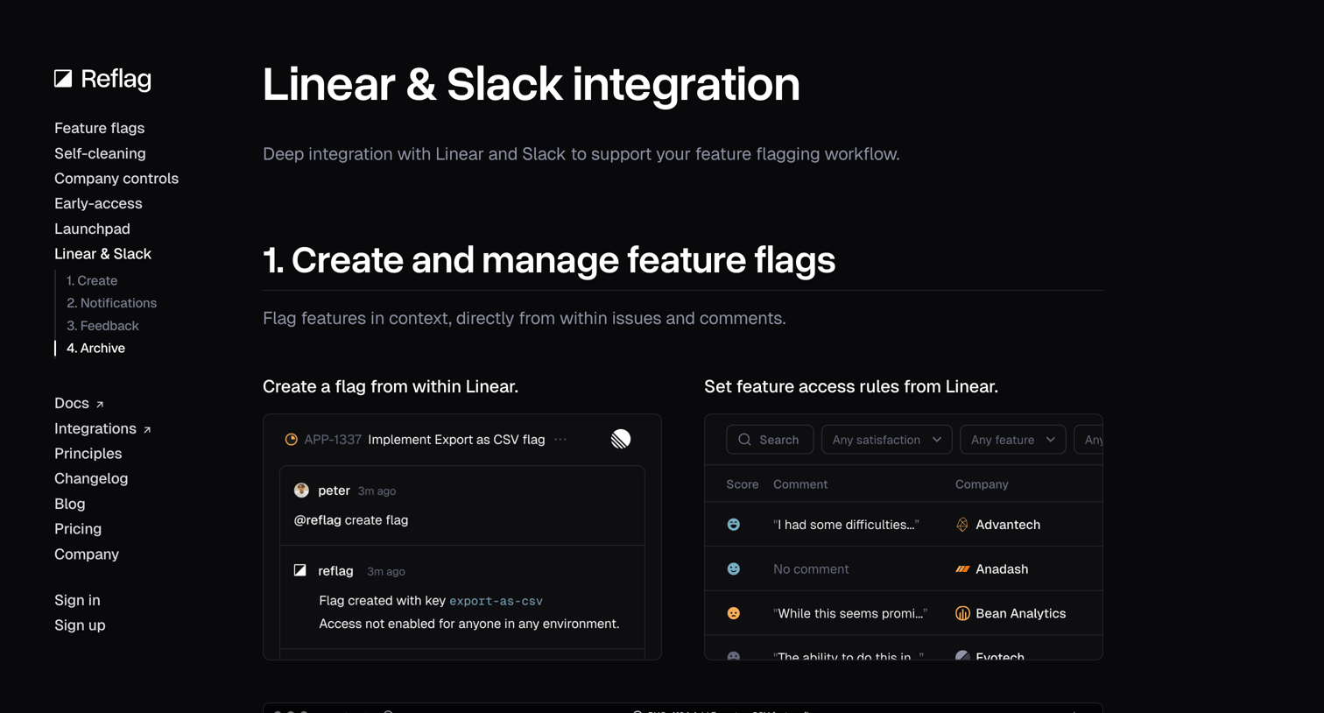Open the Launchpad page
The image size is (1324, 713).
[92, 229]
